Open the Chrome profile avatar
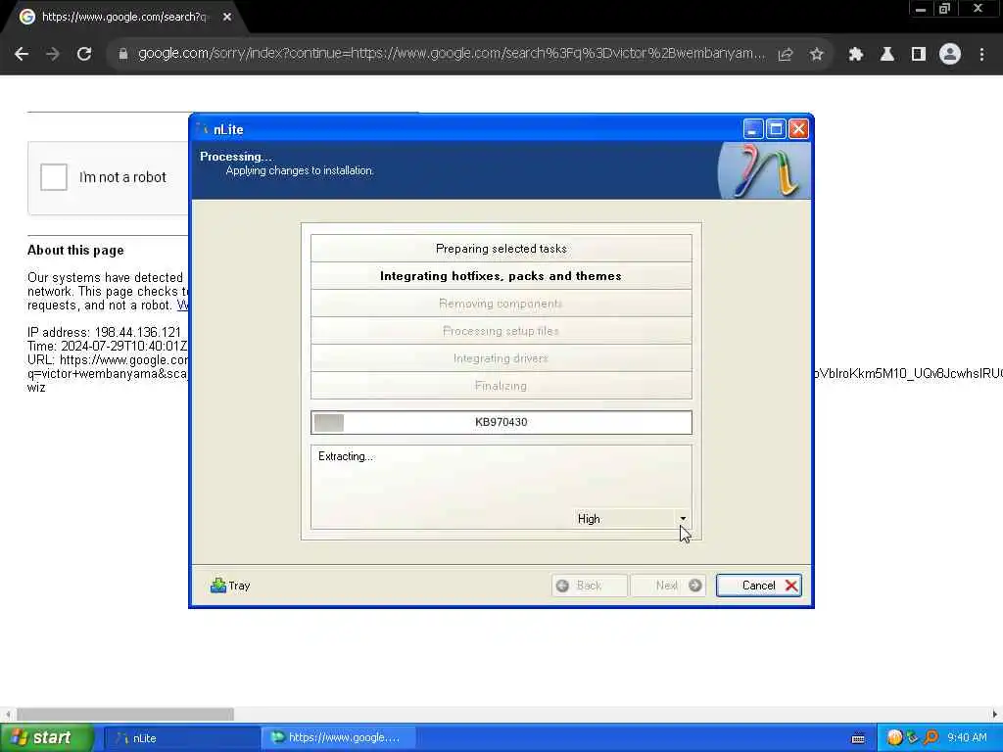Image resolution: width=1003 pixels, height=752 pixels. point(950,55)
